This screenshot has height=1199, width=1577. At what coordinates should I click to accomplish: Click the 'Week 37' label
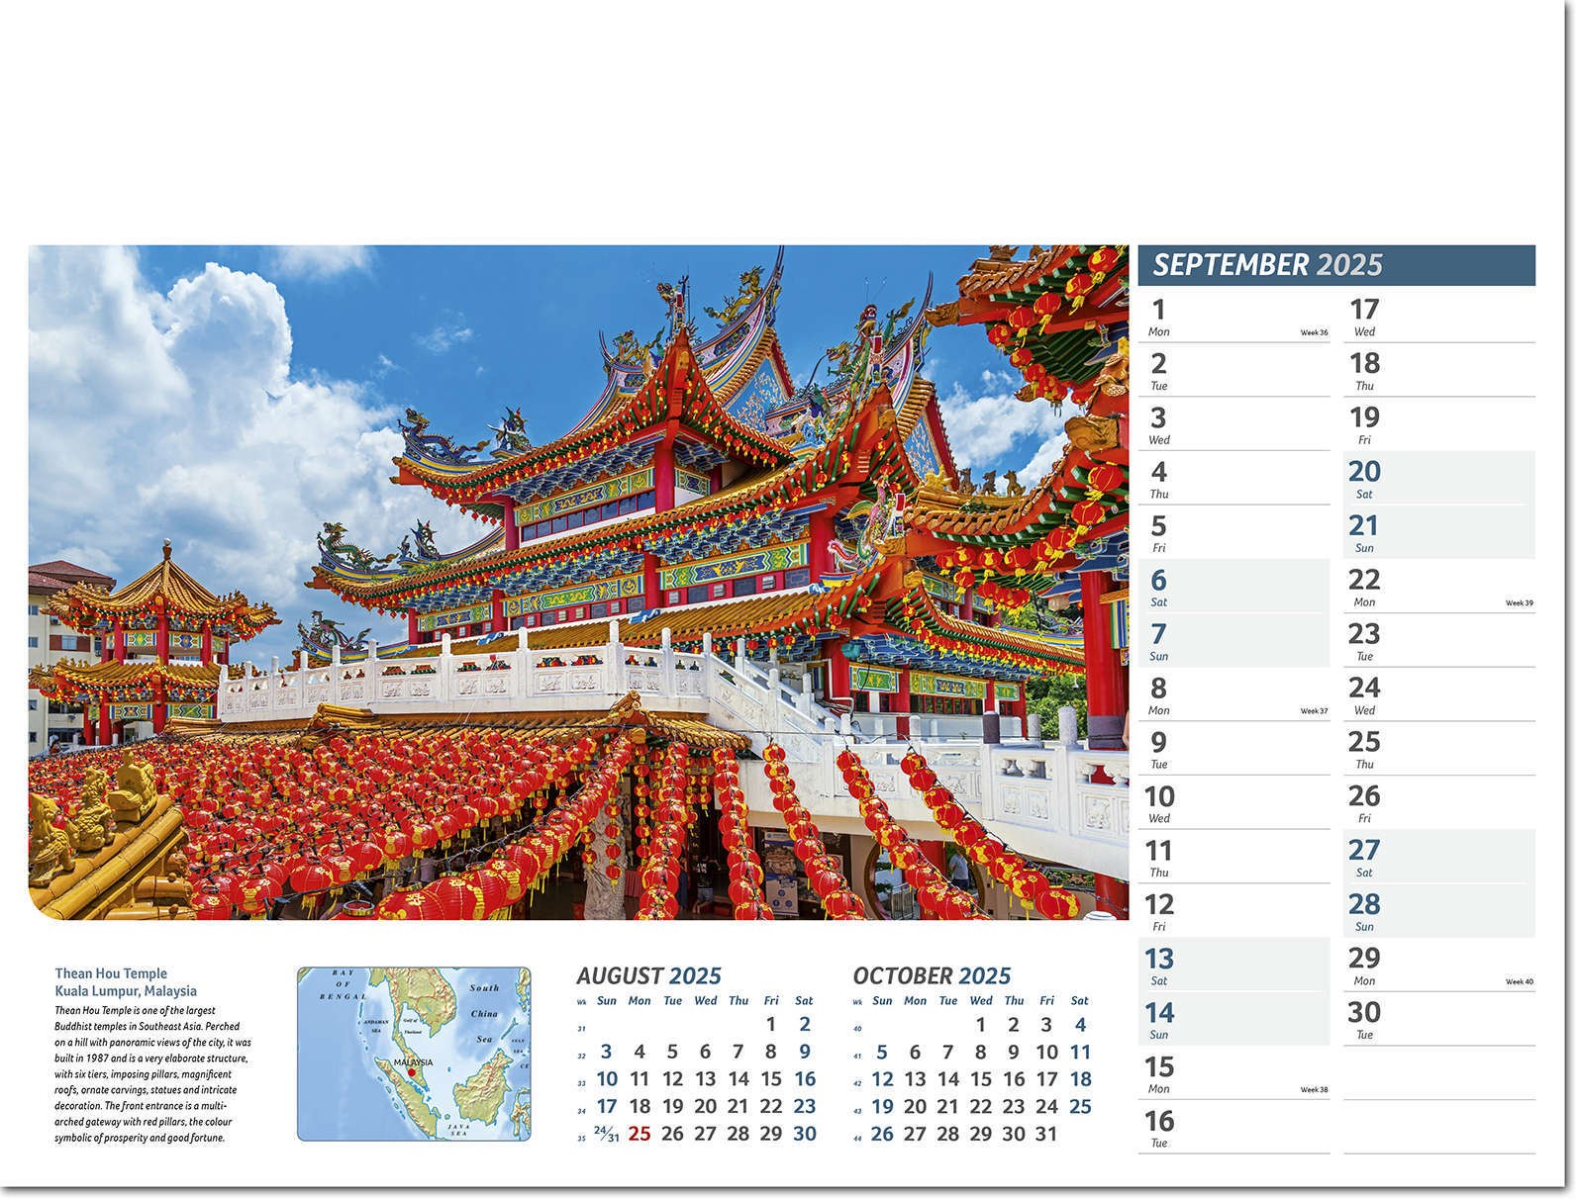coord(1314,711)
